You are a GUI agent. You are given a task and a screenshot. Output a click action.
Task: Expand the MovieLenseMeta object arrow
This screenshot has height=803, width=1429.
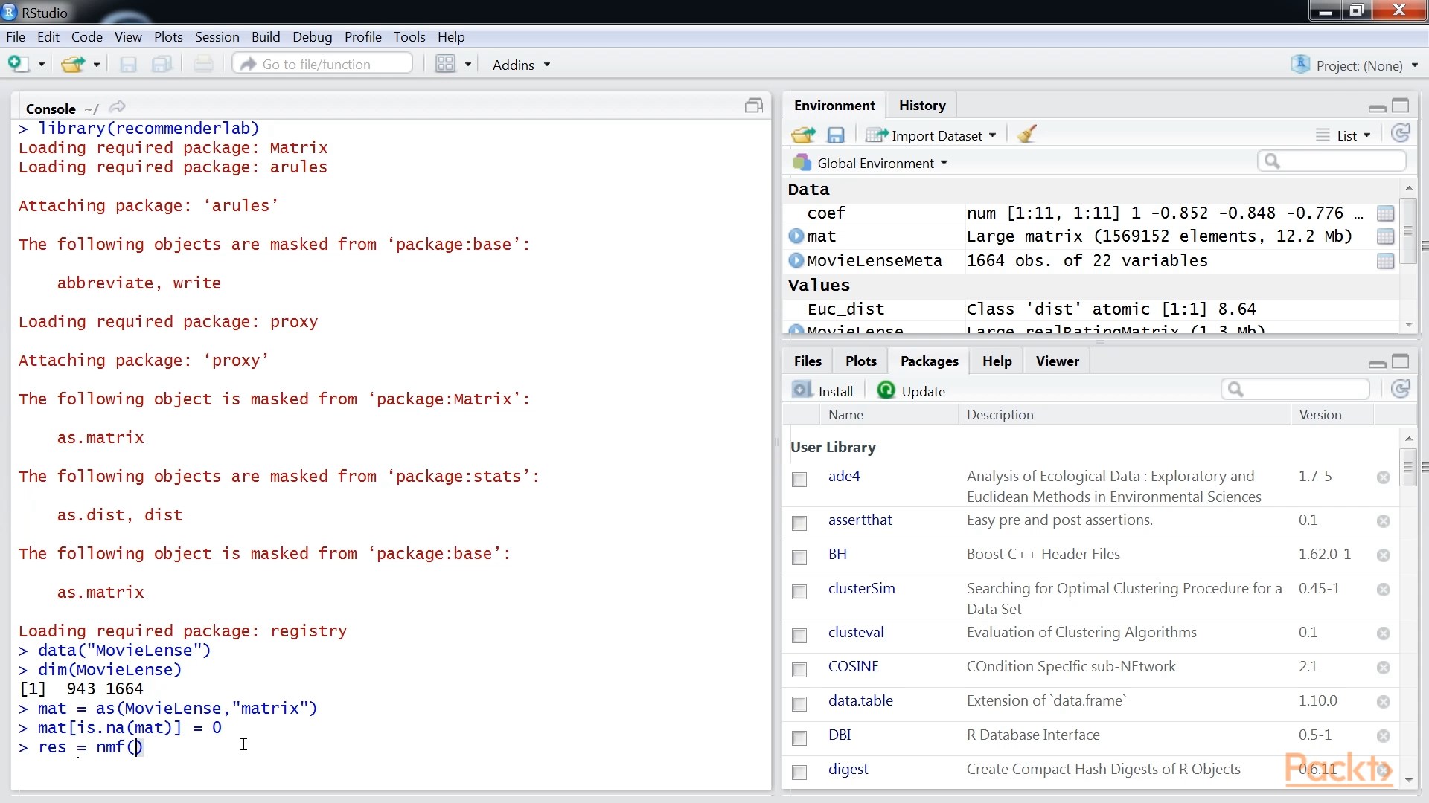pos(796,260)
